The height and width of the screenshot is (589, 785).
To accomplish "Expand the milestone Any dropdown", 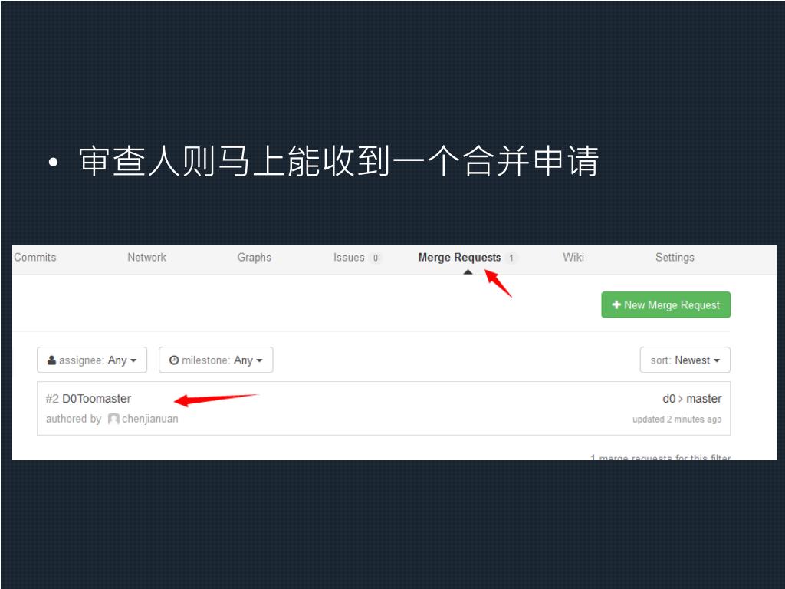I will point(215,360).
